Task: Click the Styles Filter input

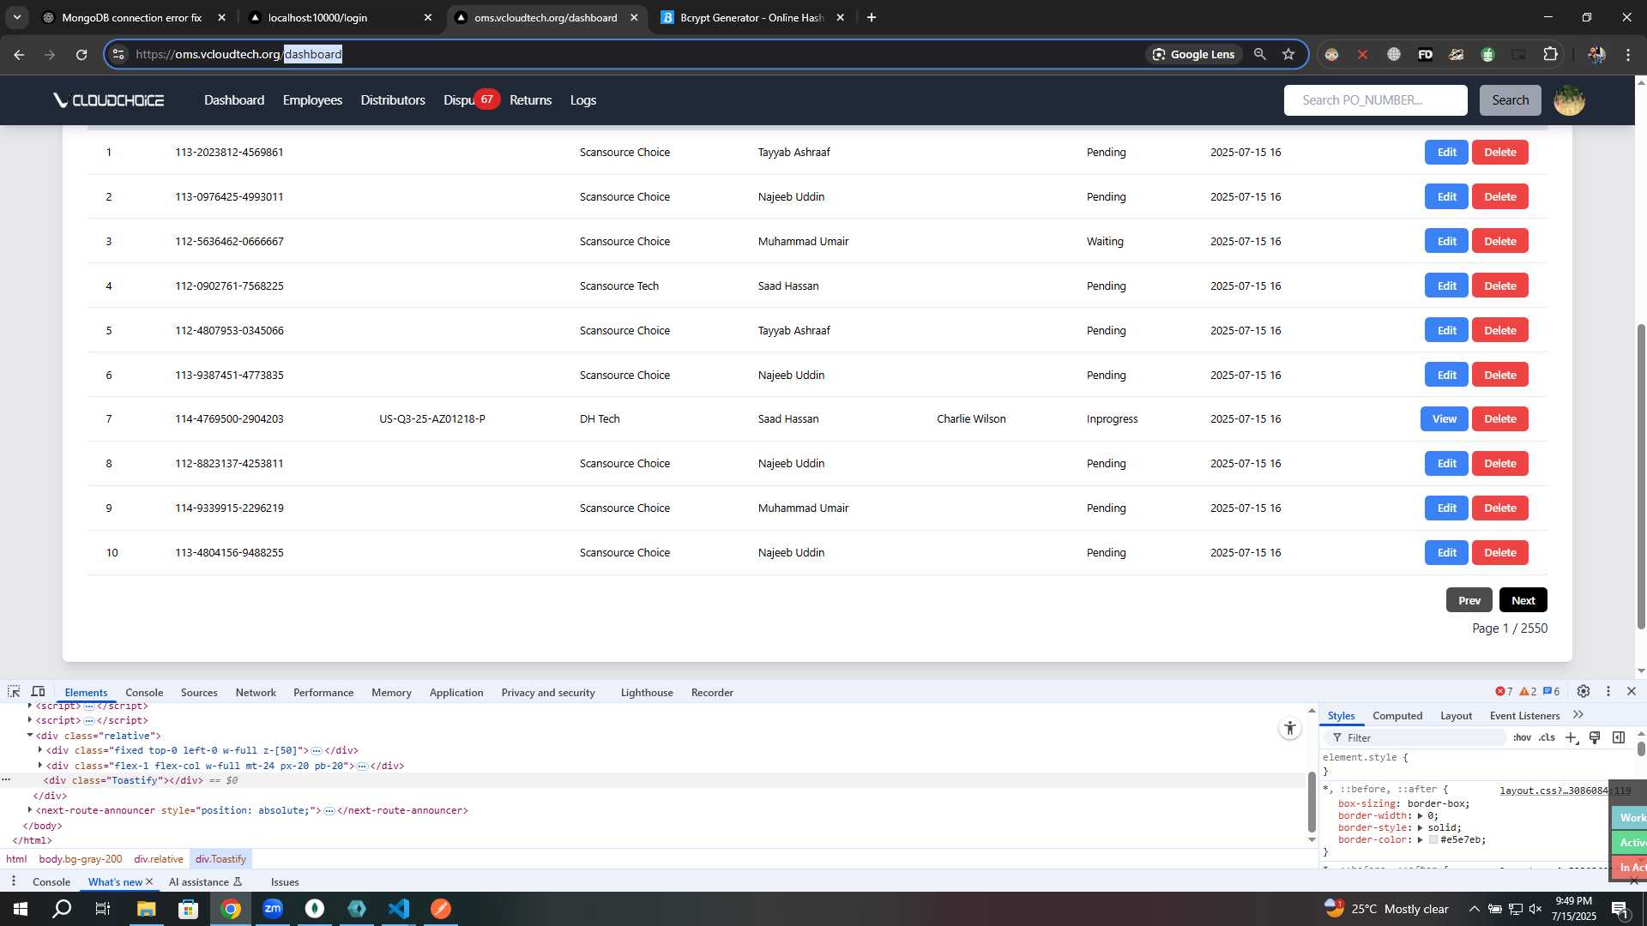Action: pos(1417,737)
